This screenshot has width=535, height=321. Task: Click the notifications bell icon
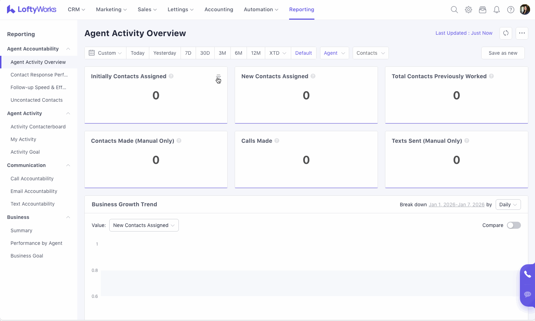496,10
